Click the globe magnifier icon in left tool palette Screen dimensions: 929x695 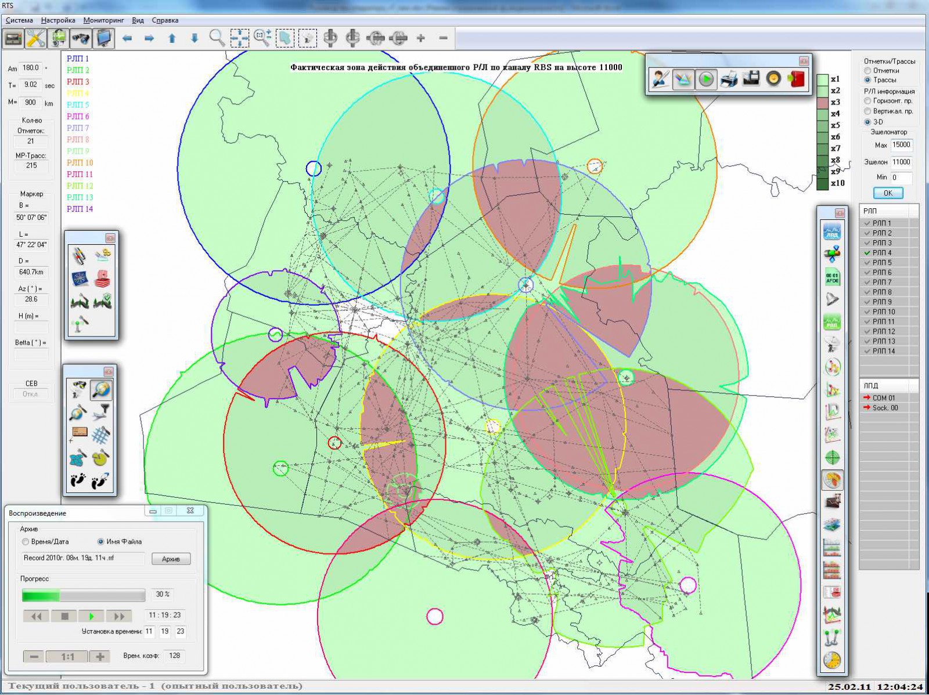tap(101, 389)
